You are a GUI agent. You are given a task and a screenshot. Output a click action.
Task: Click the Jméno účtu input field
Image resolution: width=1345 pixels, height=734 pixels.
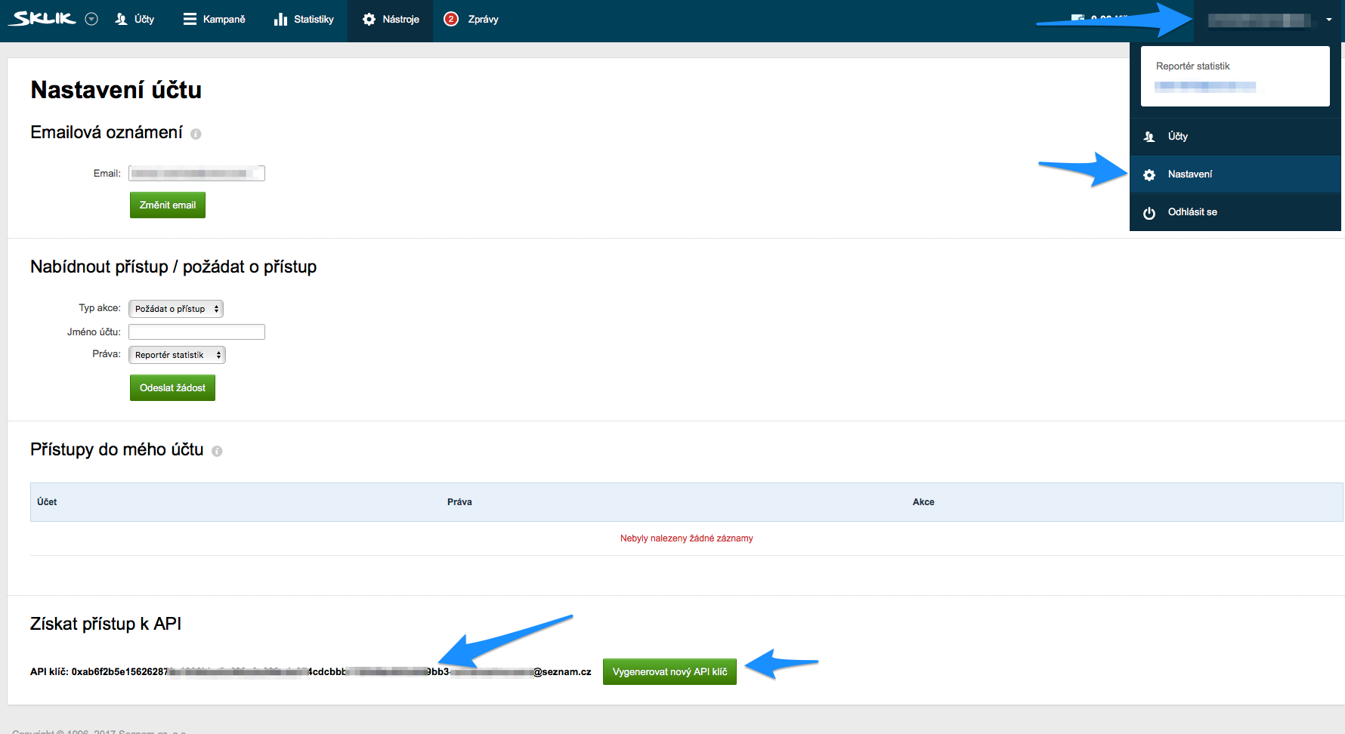[196, 332]
